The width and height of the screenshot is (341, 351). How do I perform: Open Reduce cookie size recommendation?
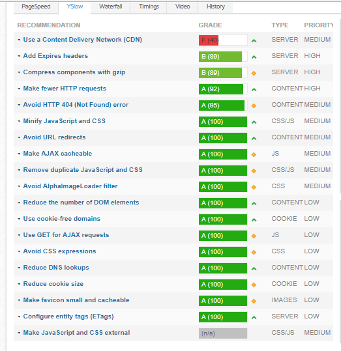(53, 284)
